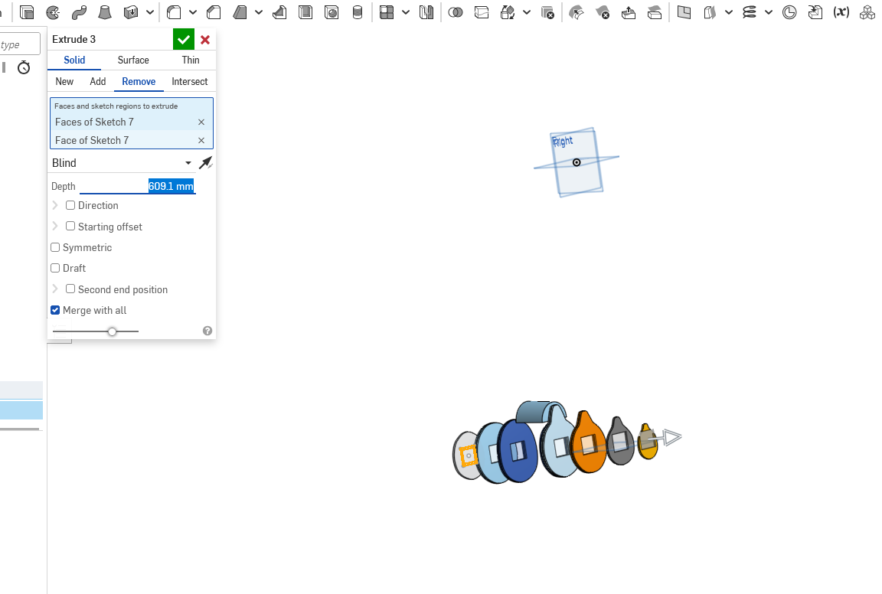Image resolution: width=882 pixels, height=594 pixels.
Task: Open the Helix tool dropdown arrow
Action: pyautogui.click(x=769, y=12)
